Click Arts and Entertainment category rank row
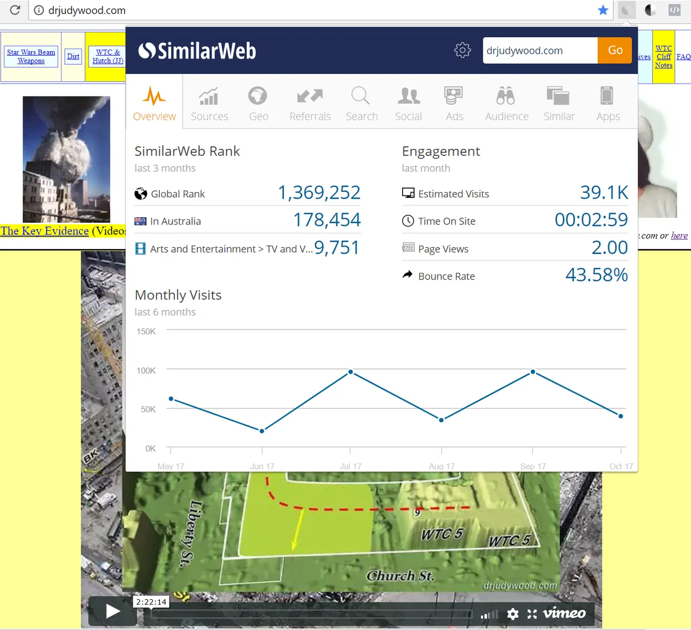This screenshot has width=691, height=630. click(247, 248)
